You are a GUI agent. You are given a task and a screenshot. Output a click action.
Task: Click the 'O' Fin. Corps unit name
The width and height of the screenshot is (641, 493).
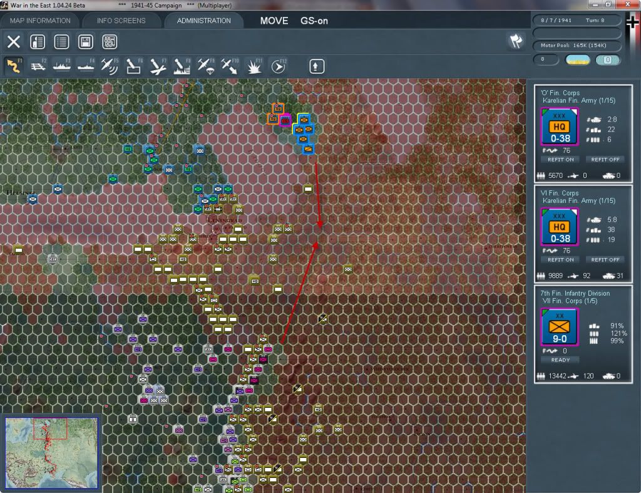click(560, 93)
